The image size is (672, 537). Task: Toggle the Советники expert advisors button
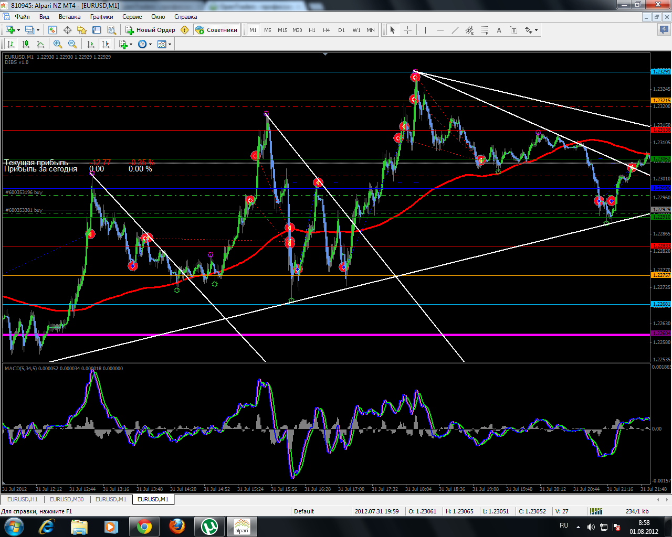click(217, 30)
